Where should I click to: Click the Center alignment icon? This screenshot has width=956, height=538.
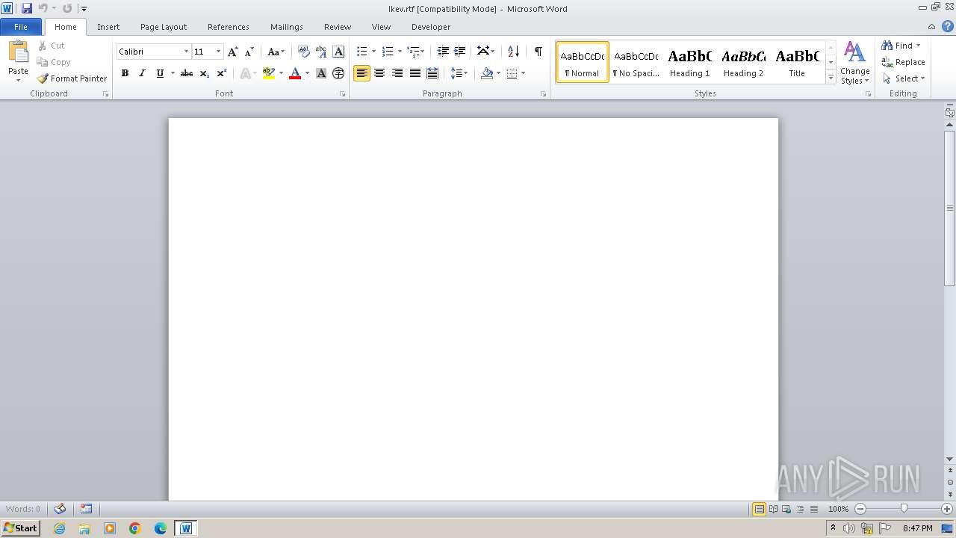pos(379,73)
